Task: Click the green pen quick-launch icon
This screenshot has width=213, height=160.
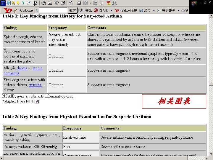Action: tap(23, 3)
